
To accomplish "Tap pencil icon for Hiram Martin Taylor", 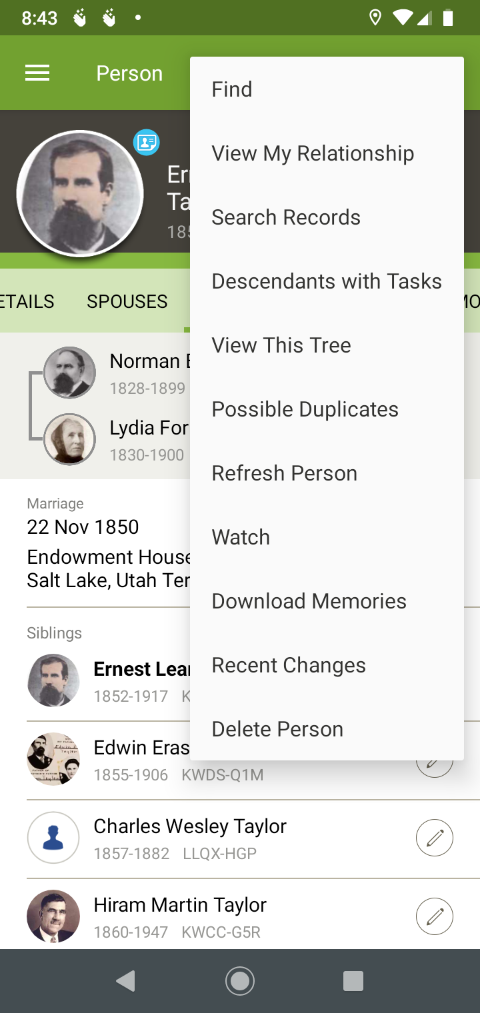I will [x=435, y=916].
